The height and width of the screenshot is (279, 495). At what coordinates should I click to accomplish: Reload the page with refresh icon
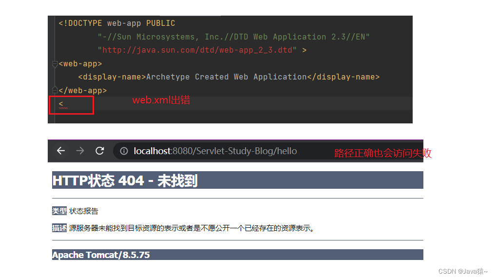(100, 151)
